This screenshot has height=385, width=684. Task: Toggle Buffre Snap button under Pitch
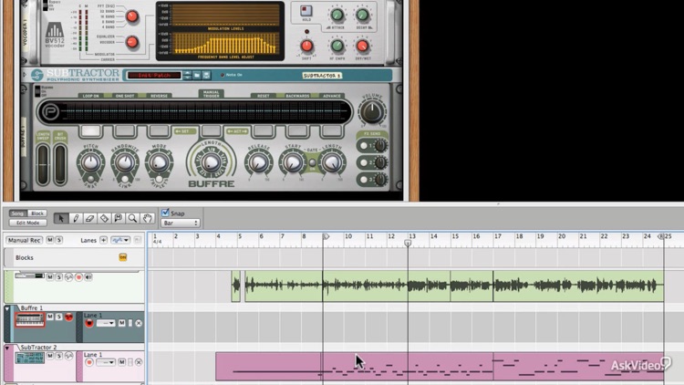pyautogui.click(x=90, y=179)
